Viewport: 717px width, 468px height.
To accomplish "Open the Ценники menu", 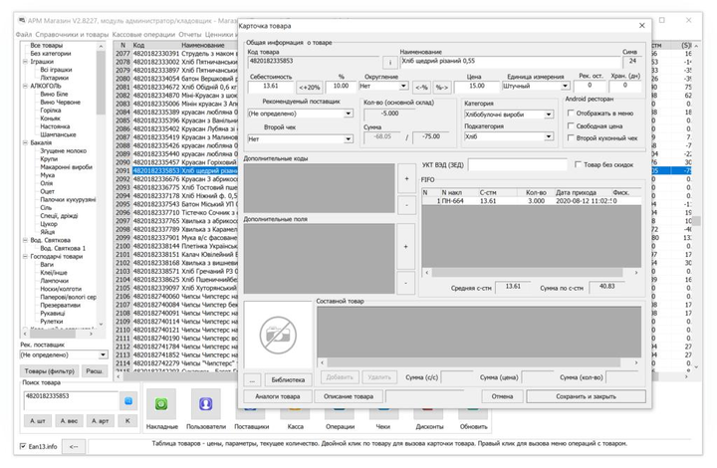I will pos(219,34).
